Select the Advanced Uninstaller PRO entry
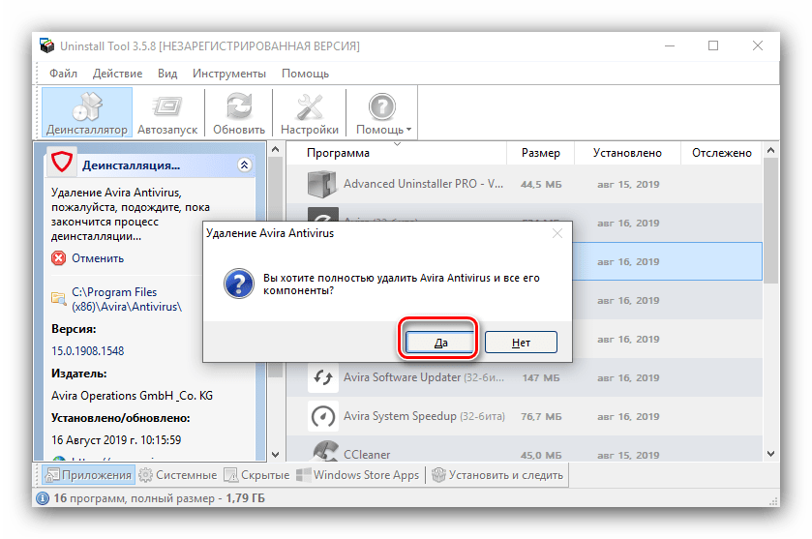812x539 pixels. click(x=423, y=183)
